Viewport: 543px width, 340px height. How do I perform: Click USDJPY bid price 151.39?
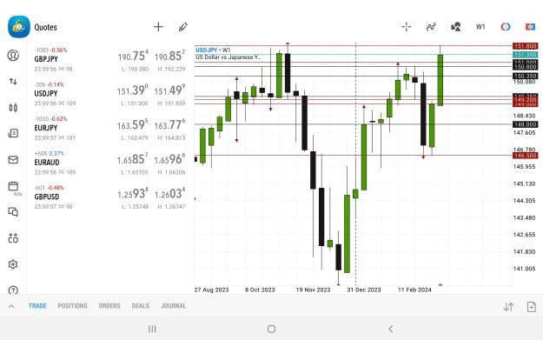point(133,90)
